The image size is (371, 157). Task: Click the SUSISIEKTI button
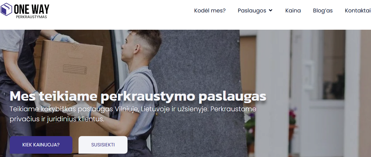point(103,145)
